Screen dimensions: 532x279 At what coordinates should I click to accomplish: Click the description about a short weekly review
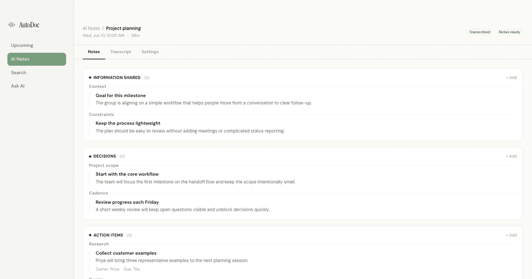183,210
